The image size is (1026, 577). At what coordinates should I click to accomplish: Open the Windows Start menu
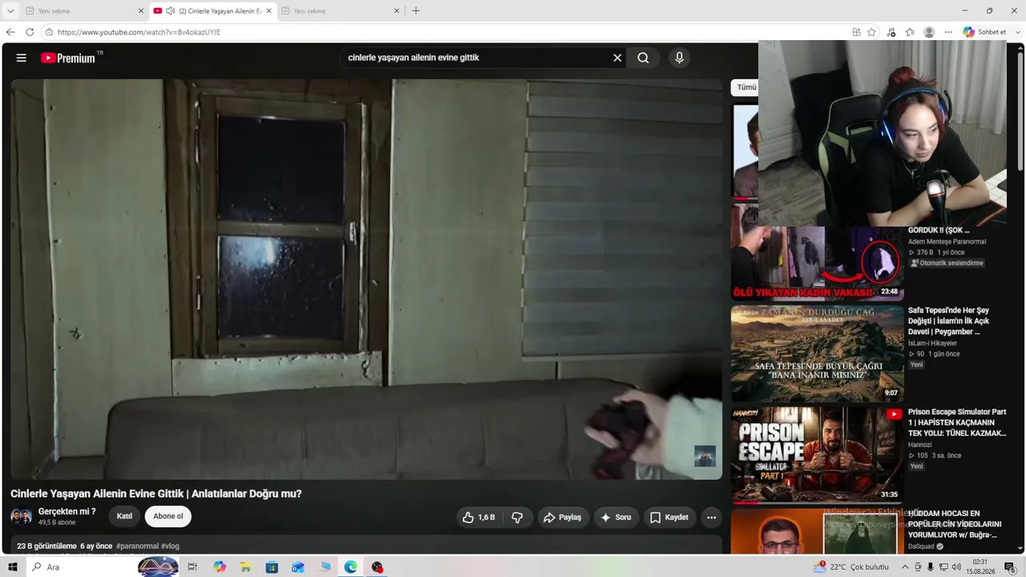(13, 567)
